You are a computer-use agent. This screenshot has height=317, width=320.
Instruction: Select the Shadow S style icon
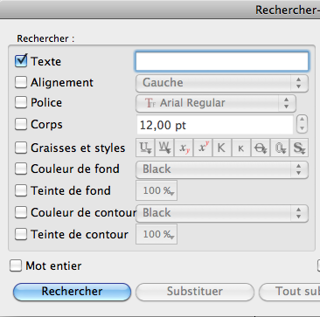pos(299,148)
